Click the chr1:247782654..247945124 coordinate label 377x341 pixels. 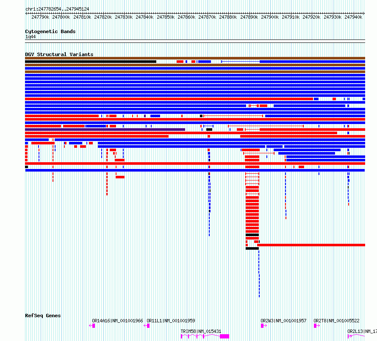pos(57,9)
